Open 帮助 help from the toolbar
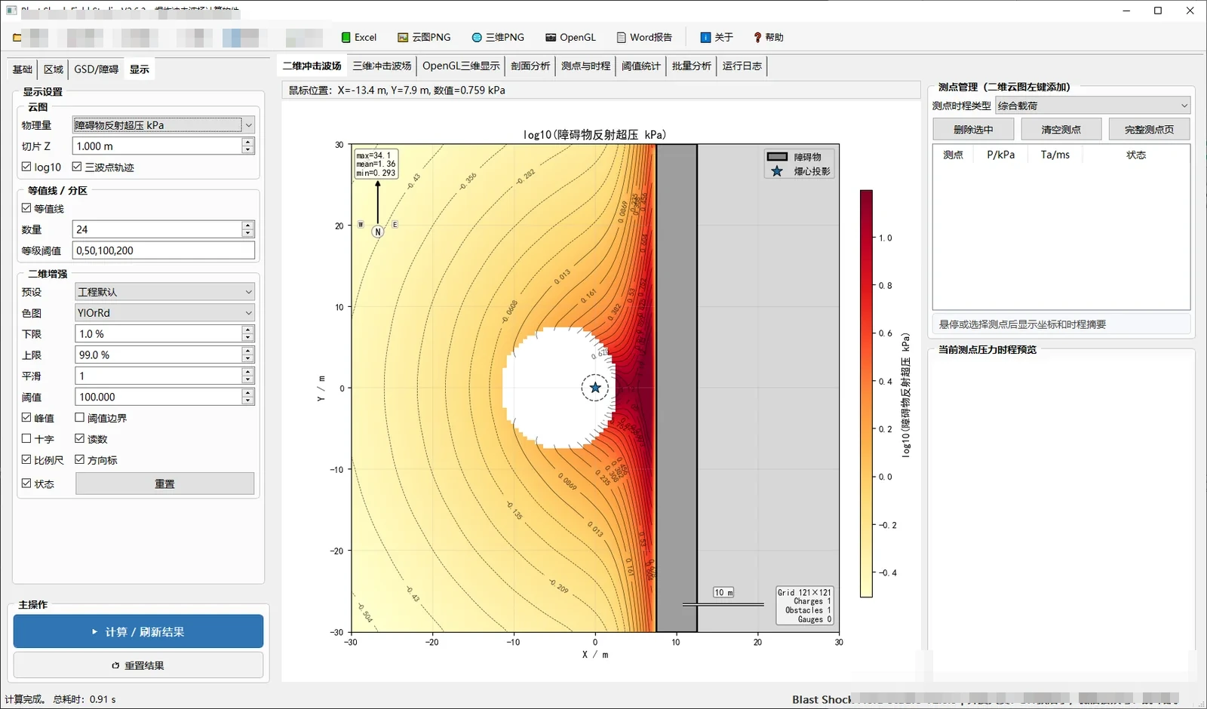The width and height of the screenshot is (1207, 709). point(768,38)
